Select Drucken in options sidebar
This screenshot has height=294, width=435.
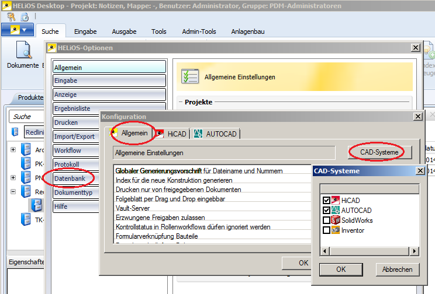point(76,123)
